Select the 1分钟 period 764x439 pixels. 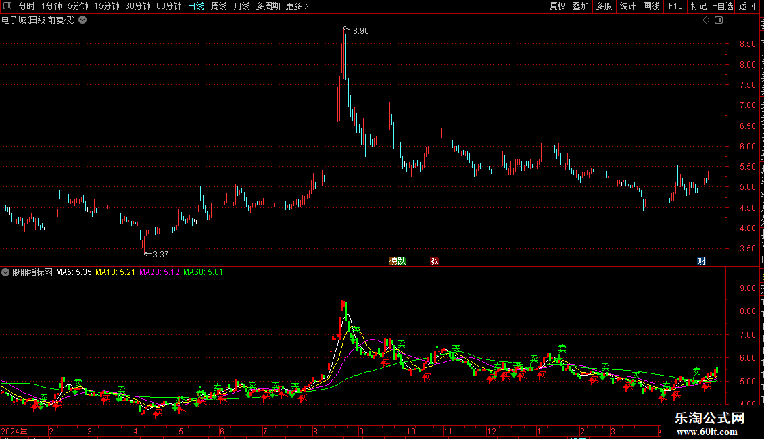tap(51, 6)
